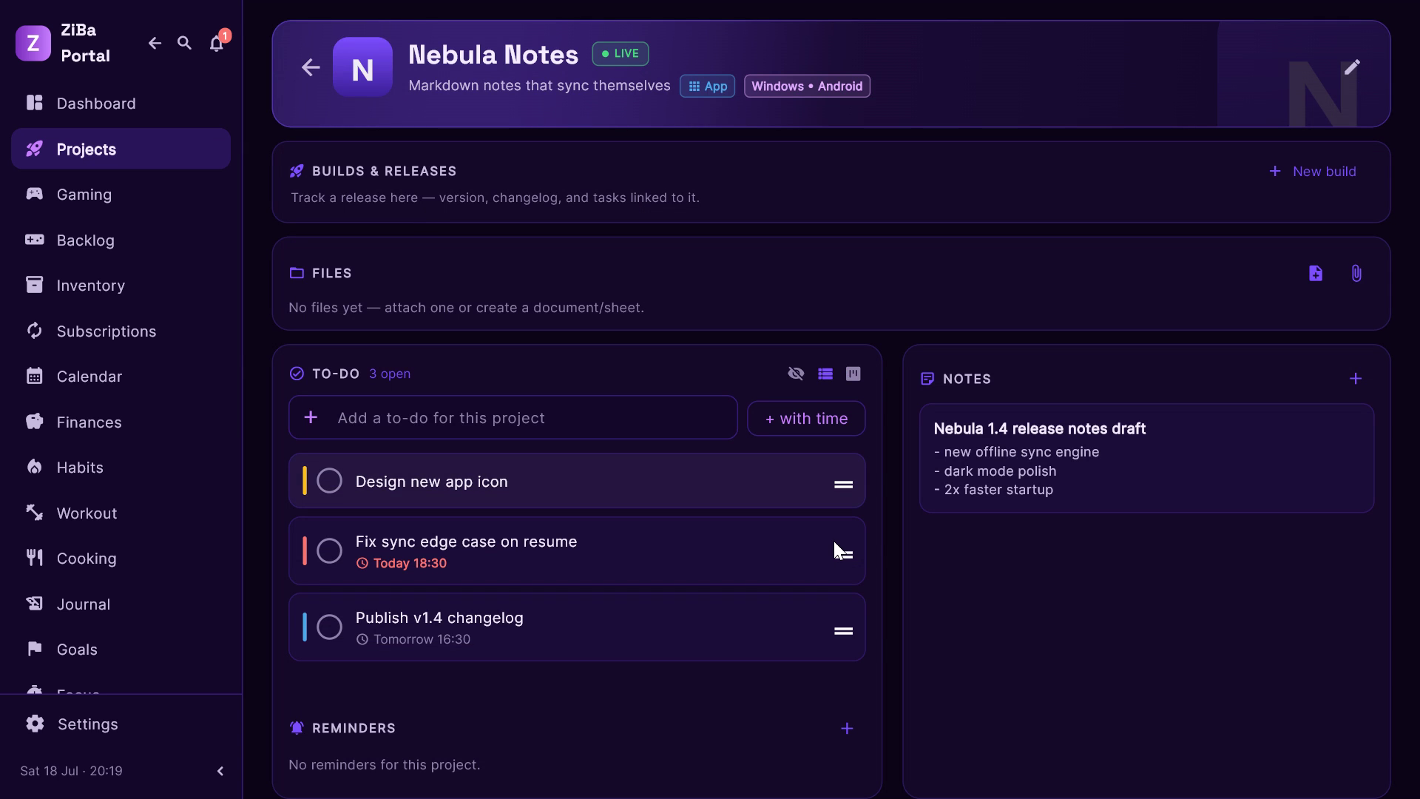The image size is (1420, 799).
Task: Go back using arrow beside Nebula Notes
Action: [311, 67]
